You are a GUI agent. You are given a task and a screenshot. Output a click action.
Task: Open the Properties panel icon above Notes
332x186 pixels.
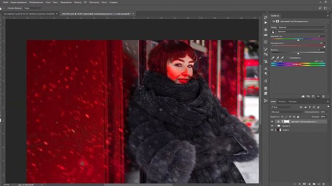tap(266, 88)
